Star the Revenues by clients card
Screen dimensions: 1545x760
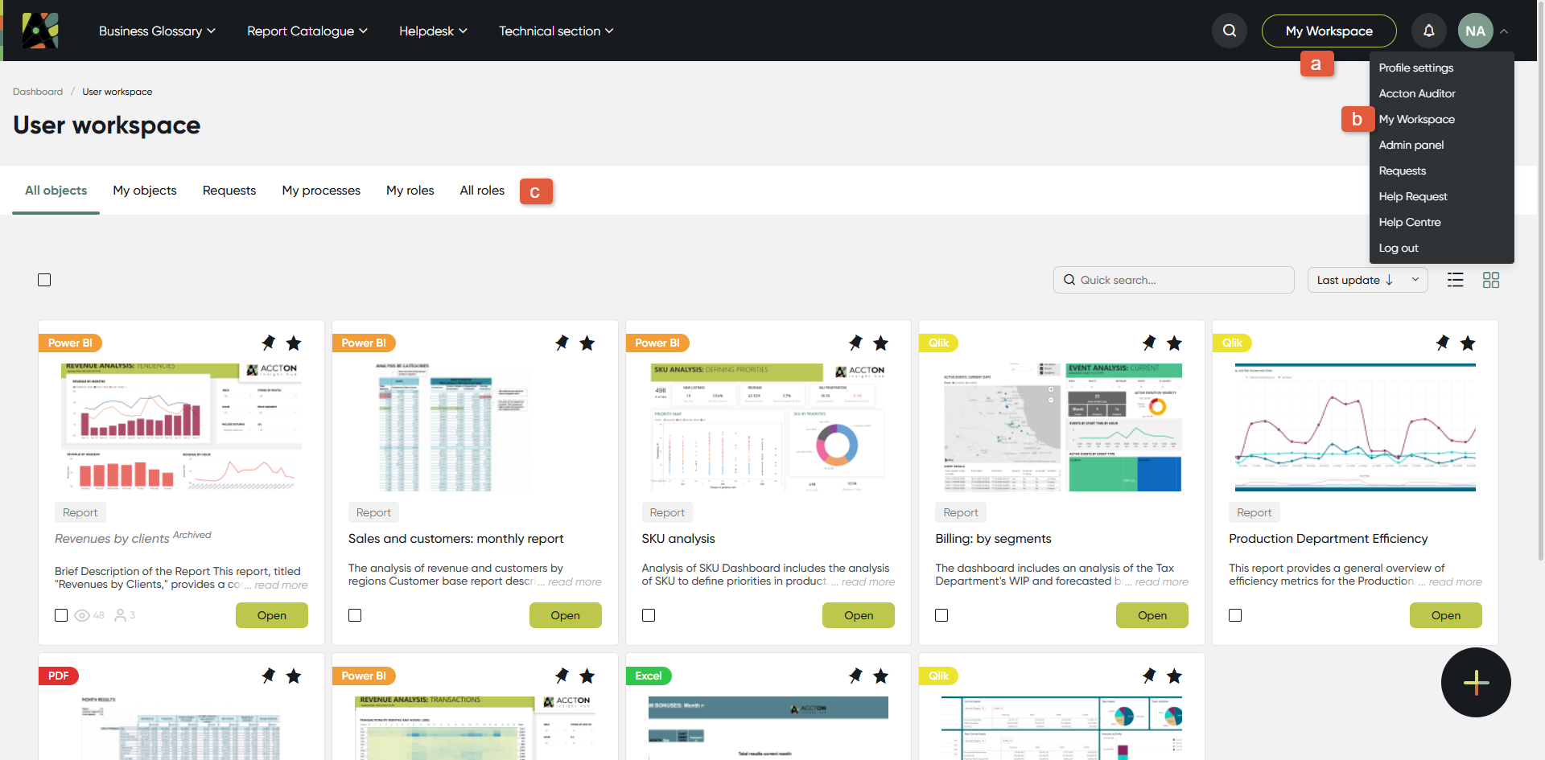tap(294, 343)
